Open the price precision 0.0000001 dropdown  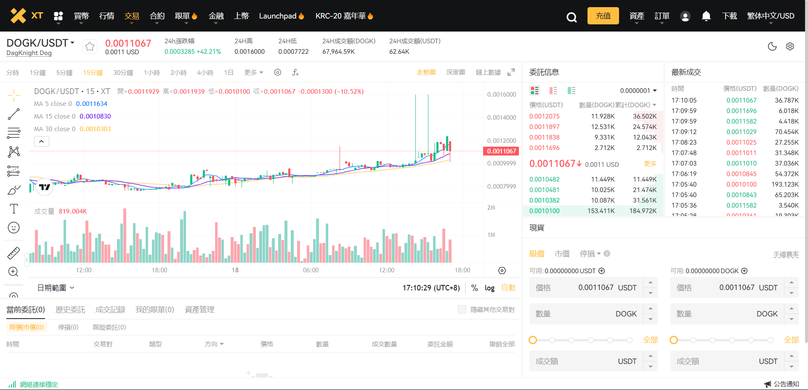point(638,90)
